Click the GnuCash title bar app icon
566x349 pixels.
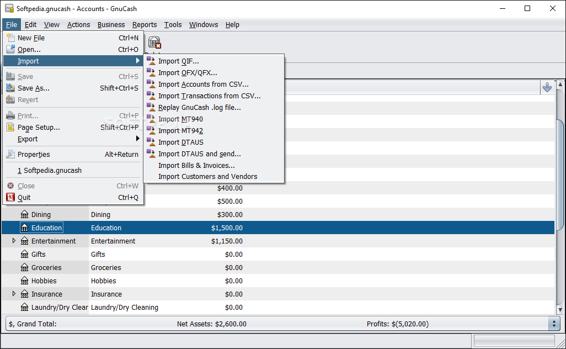click(x=9, y=8)
